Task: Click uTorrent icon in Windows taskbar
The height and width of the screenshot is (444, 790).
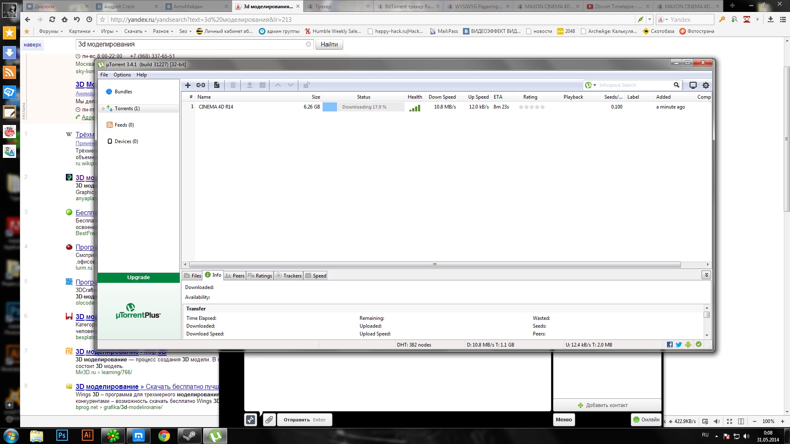Action: tap(215, 436)
